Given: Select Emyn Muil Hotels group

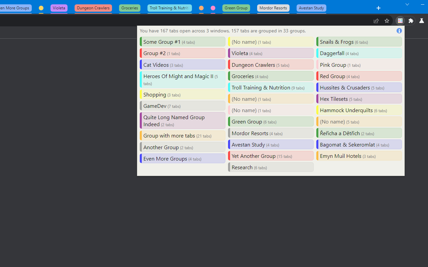Looking at the screenshot, I should 359,156.
